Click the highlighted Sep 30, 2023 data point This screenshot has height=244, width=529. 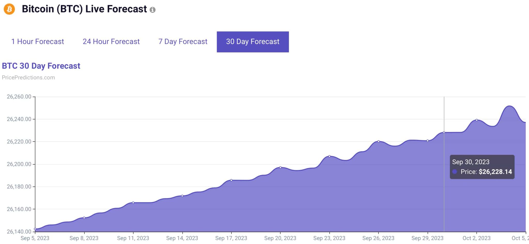[444, 132]
